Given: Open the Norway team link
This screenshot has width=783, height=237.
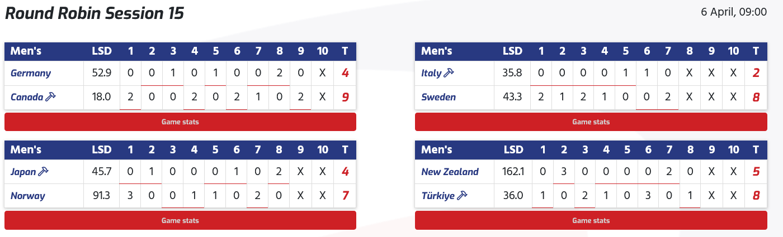Looking at the screenshot, I should [x=28, y=196].
